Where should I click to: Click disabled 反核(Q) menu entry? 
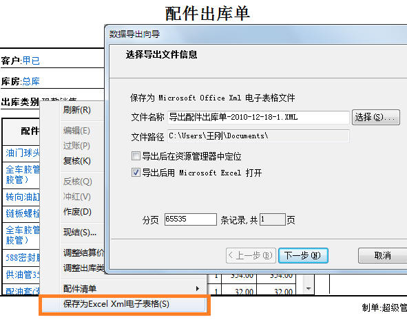point(78,181)
